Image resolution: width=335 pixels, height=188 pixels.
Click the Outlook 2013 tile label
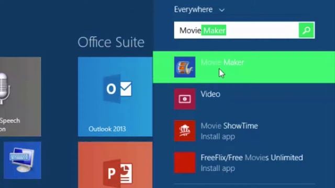click(107, 129)
